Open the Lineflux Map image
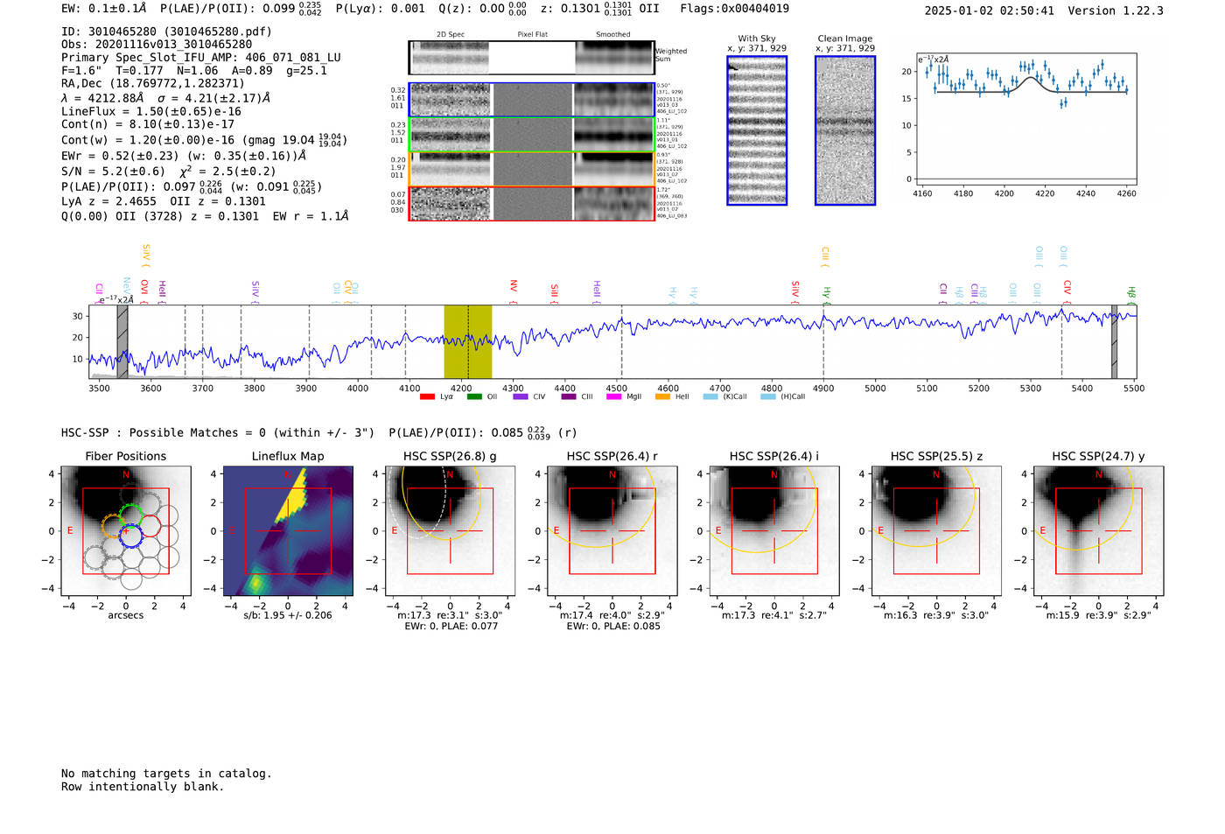This screenshot has width=1225, height=834. [288, 531]
